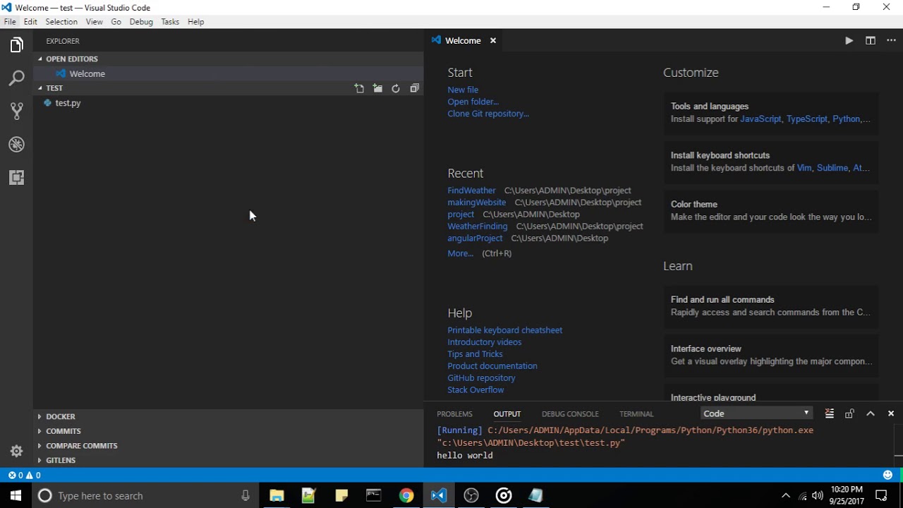Screen dimensions: 903x508
Task: Open the Debug menu
Action: 141,22
